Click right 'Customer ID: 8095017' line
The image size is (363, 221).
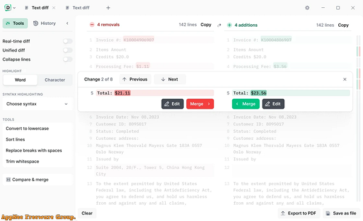pyautogui.click(x=258, y=124)
